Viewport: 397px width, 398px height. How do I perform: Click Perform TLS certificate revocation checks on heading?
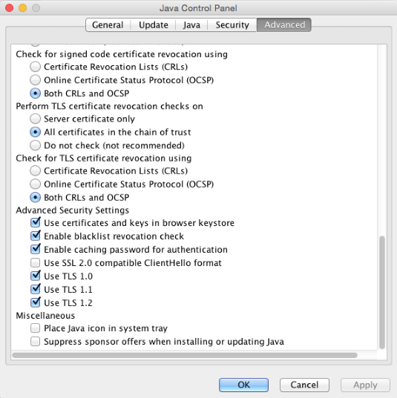click(x=109, y=106)
